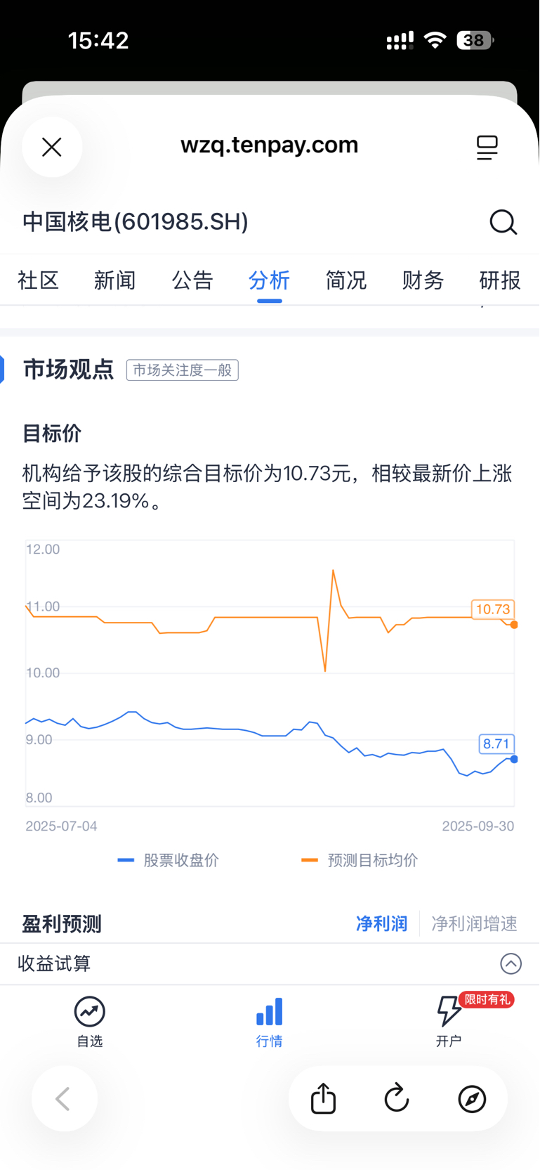
Task: Open in browser via compass icon
Action: coord(472,1098)
